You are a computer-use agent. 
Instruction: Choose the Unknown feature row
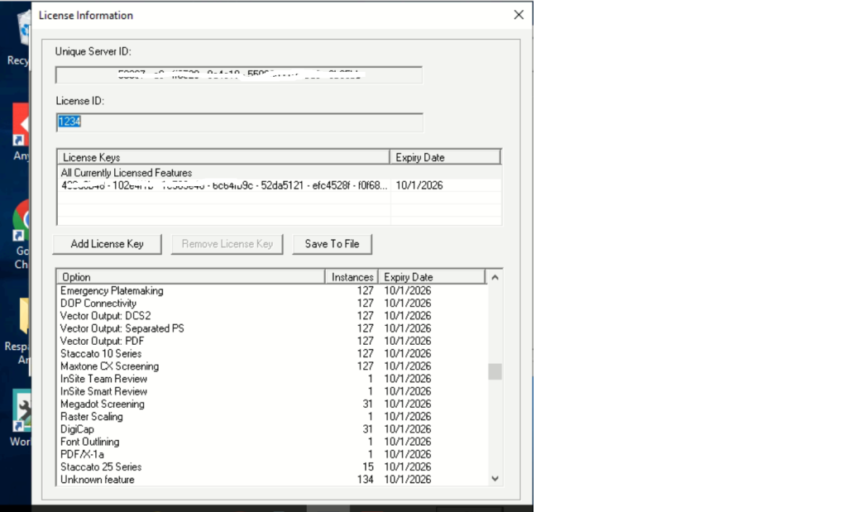[x=98, y=480]
